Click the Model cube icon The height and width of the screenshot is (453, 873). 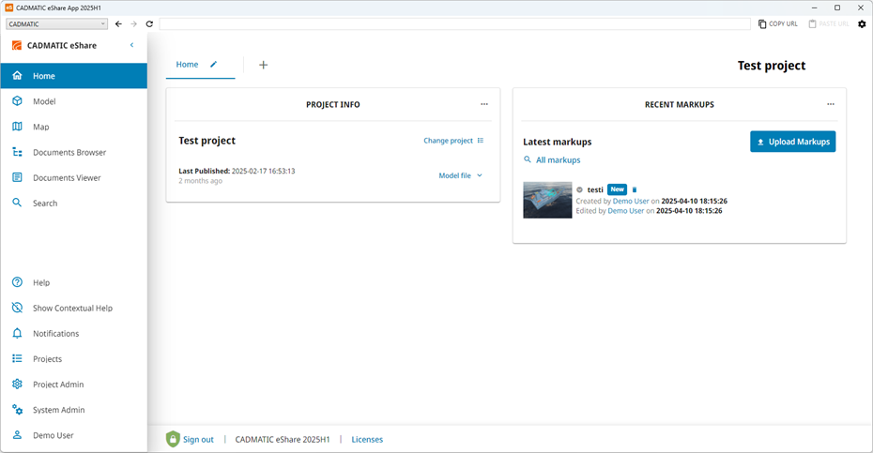[x=17, y=100]
